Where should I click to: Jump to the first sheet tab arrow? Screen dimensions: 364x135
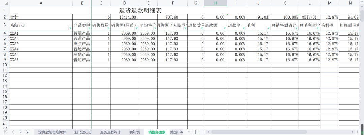click(x=6, y=132)
